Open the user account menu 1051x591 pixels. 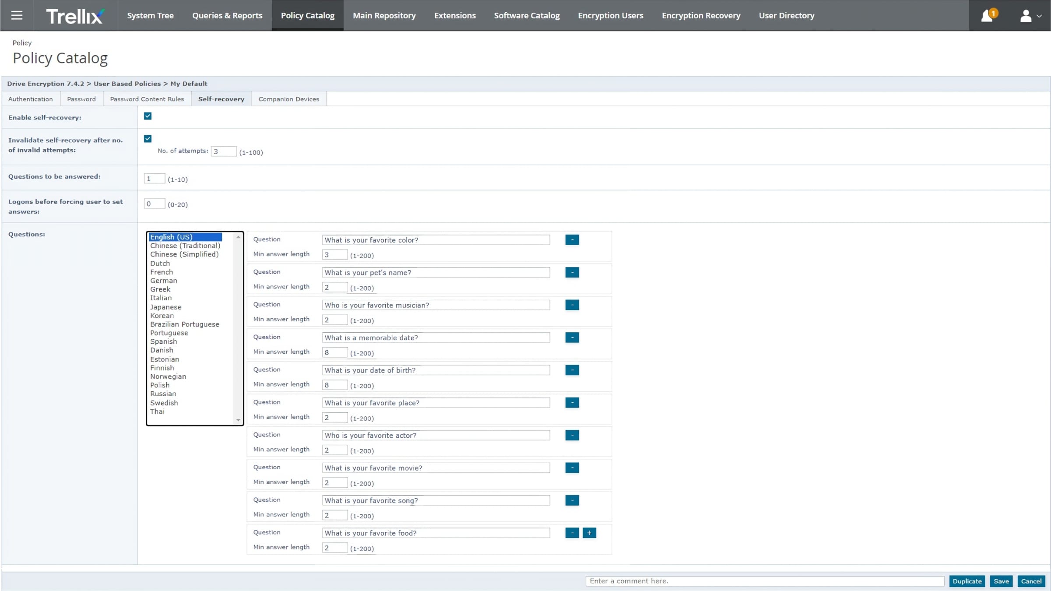click(x=1030, y=15)
